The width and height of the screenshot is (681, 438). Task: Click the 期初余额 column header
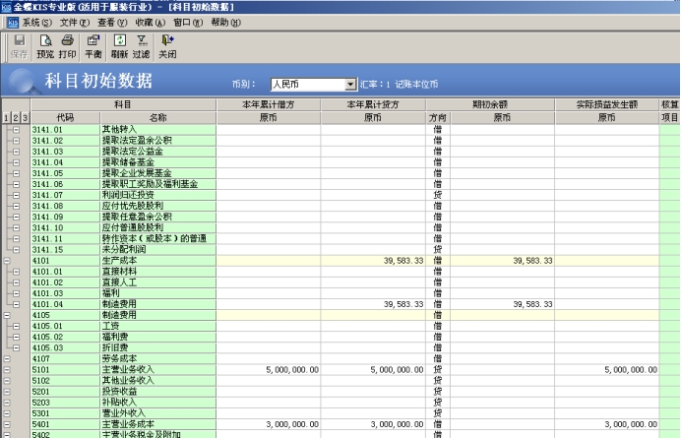[490, 104]
